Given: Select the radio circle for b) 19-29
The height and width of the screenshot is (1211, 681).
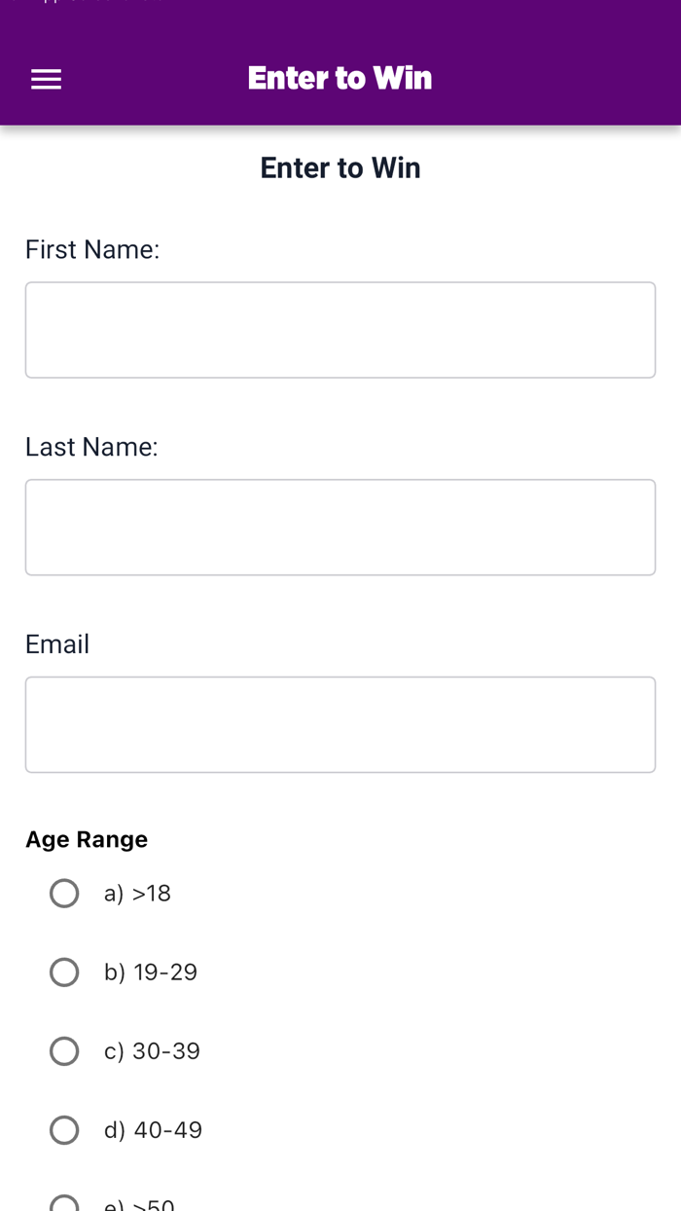Looking at the screenshot, I should pyautogui.click(x=64, y=972).
